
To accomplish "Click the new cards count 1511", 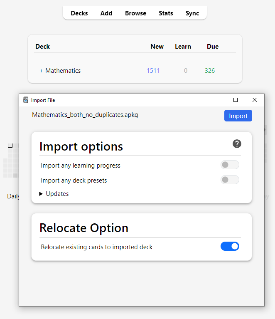I will coord(153,71).
